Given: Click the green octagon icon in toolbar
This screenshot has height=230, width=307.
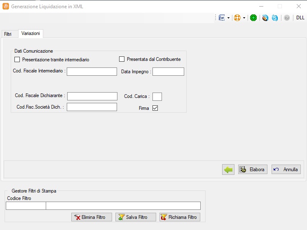Looking at the screenshot, I should pos(253,18).
